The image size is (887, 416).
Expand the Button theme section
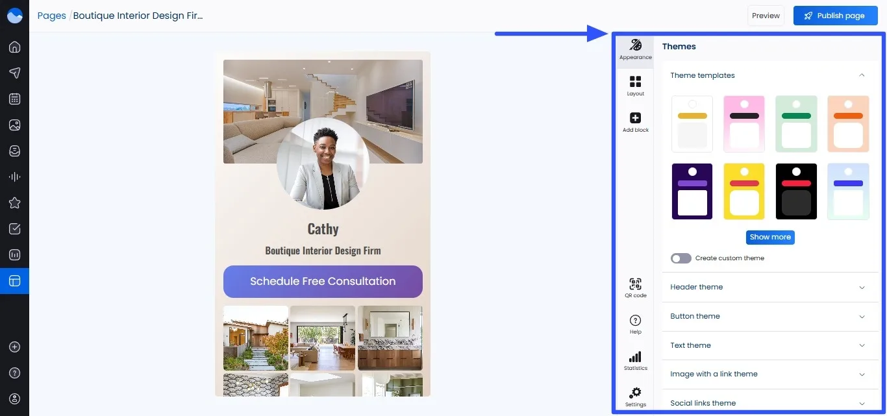[769, 316]
